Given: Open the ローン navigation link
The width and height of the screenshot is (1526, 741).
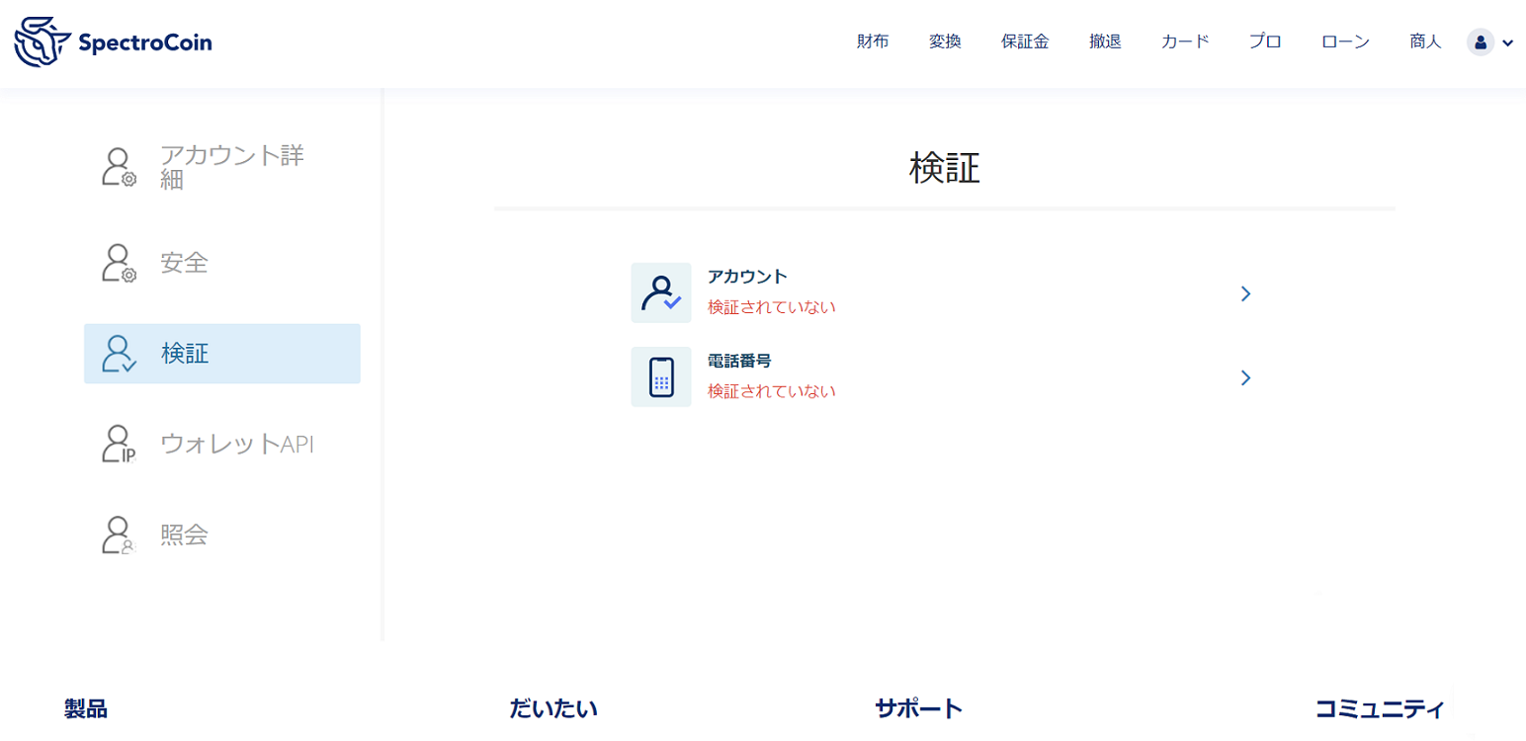Looking at the screenshot, I should [1345, 42].
